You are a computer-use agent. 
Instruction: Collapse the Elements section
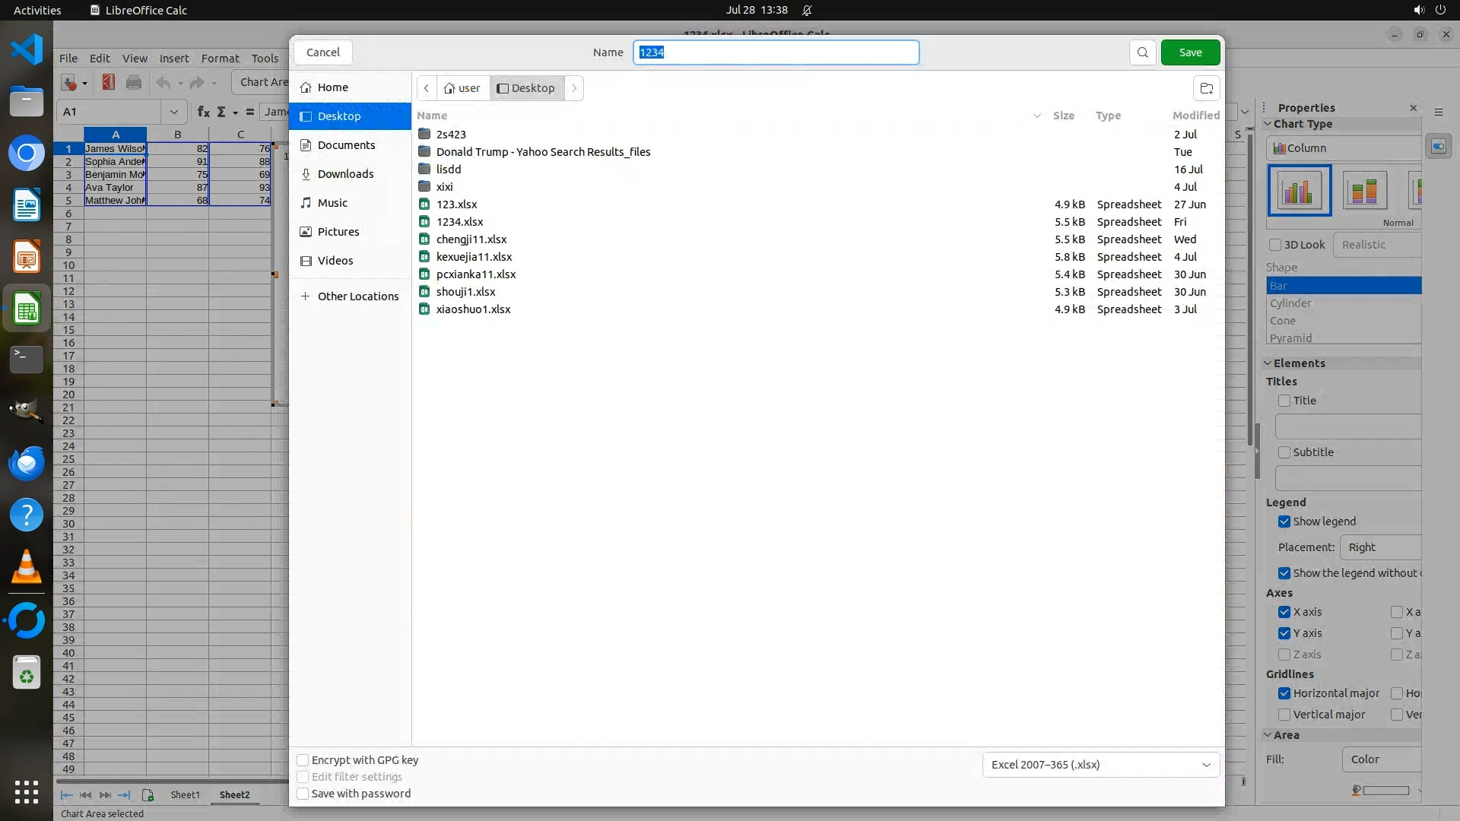pyautogui.click(x=1268, y=363)
